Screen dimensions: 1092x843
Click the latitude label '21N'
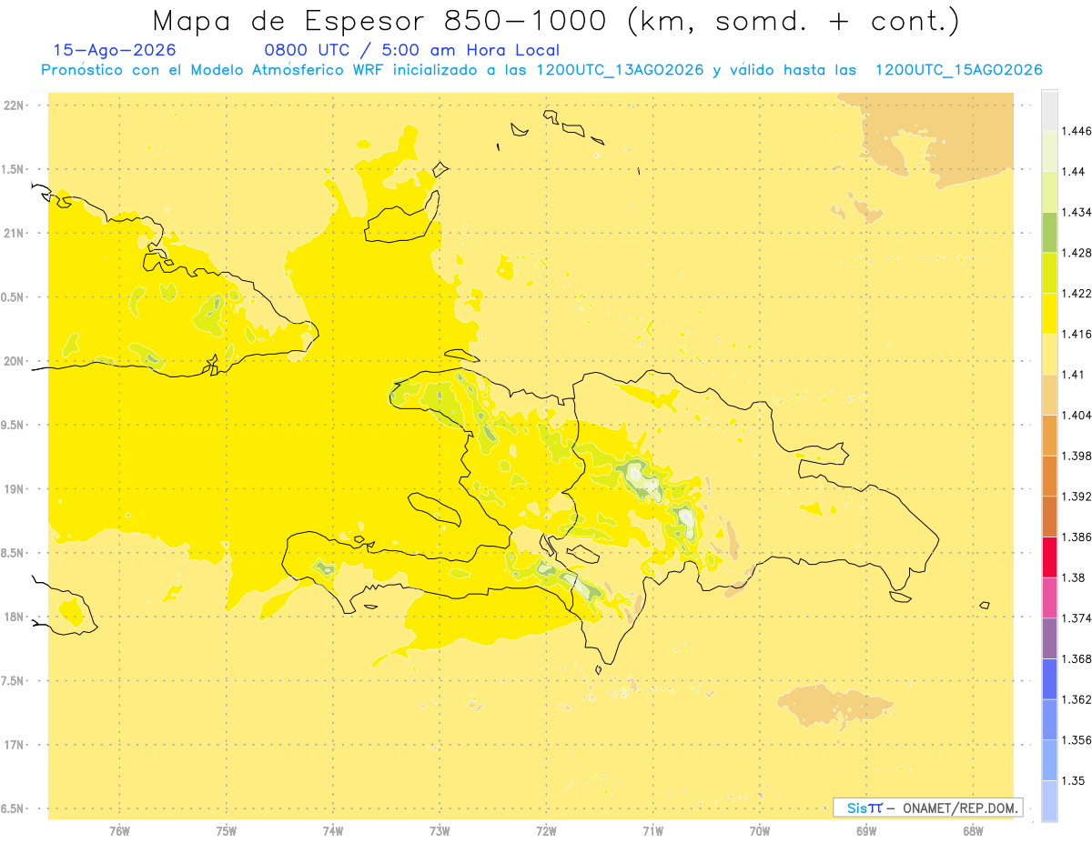point(15,233)
